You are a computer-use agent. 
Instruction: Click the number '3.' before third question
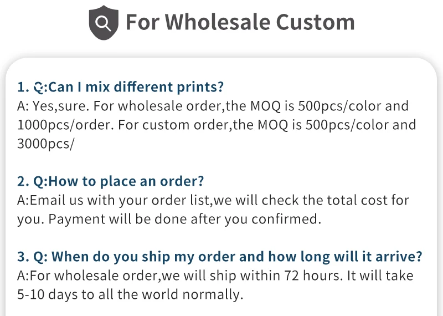[23, 257]
